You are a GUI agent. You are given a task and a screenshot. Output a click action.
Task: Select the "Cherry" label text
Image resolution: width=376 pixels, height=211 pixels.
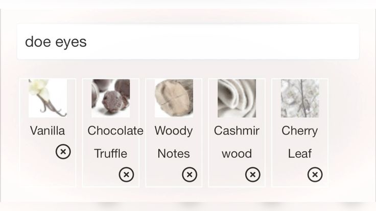tap(300, 130)
